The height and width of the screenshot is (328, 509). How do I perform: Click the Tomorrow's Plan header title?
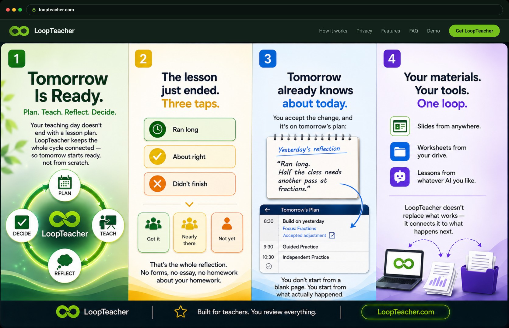tap(300, 210)
